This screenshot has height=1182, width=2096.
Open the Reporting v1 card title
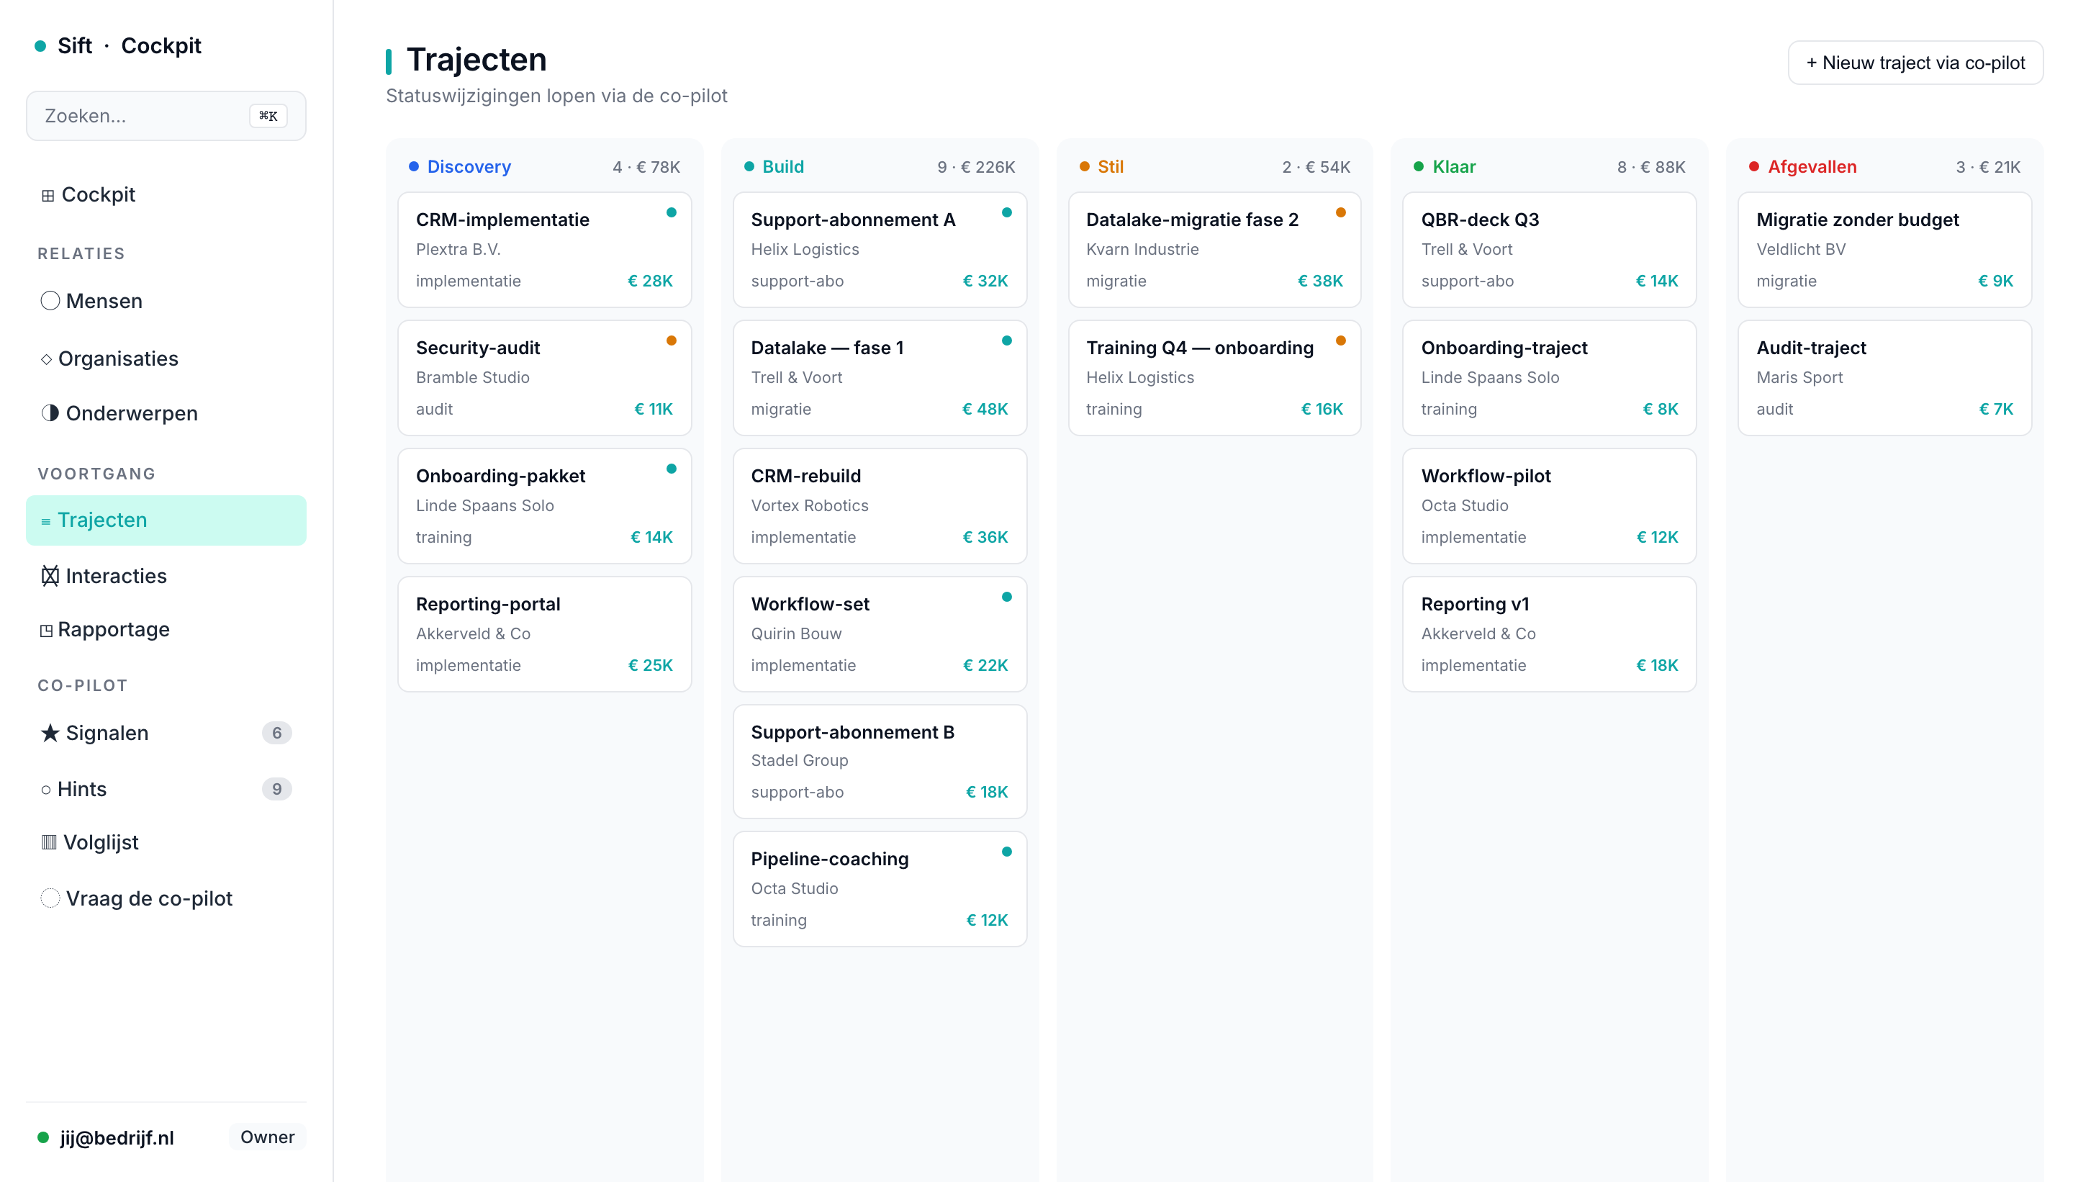pos(1475,605)
